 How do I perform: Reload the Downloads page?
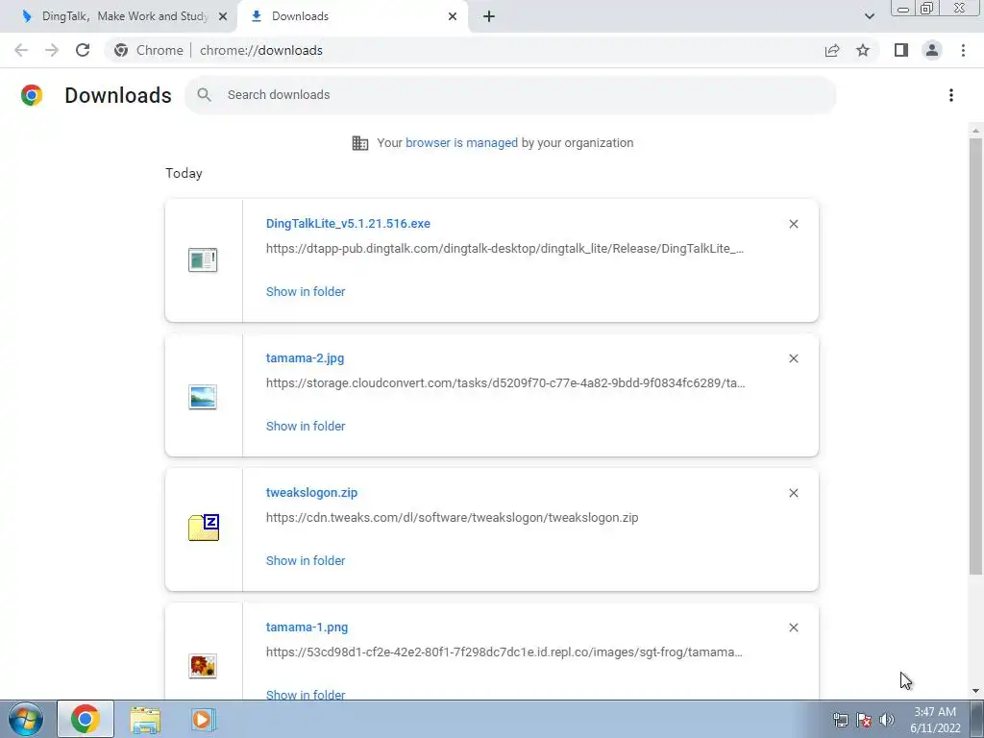tap(83, 50)
